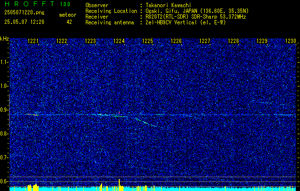300x191 pixels.
Task: Click the 0.9 kHz axis label
Action: point(4,110)
